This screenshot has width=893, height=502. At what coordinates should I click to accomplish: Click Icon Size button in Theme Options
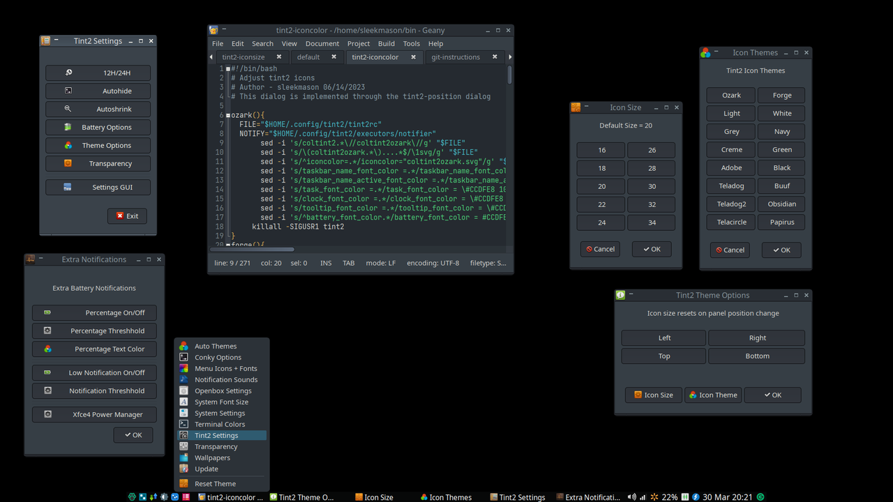pyautogui.click(x=654, y=395)
